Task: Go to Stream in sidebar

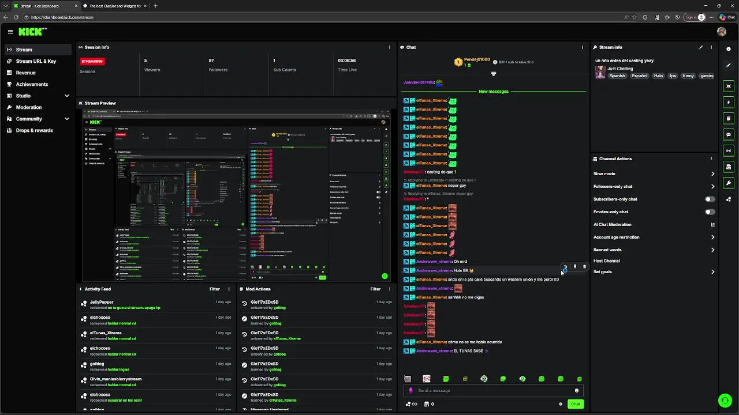Action: point(38,50)
